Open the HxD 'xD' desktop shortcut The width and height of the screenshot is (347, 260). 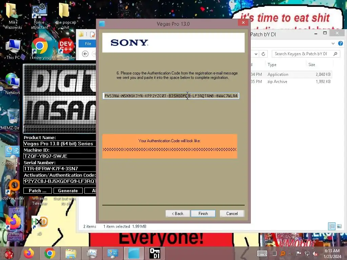tap(39, 225)
